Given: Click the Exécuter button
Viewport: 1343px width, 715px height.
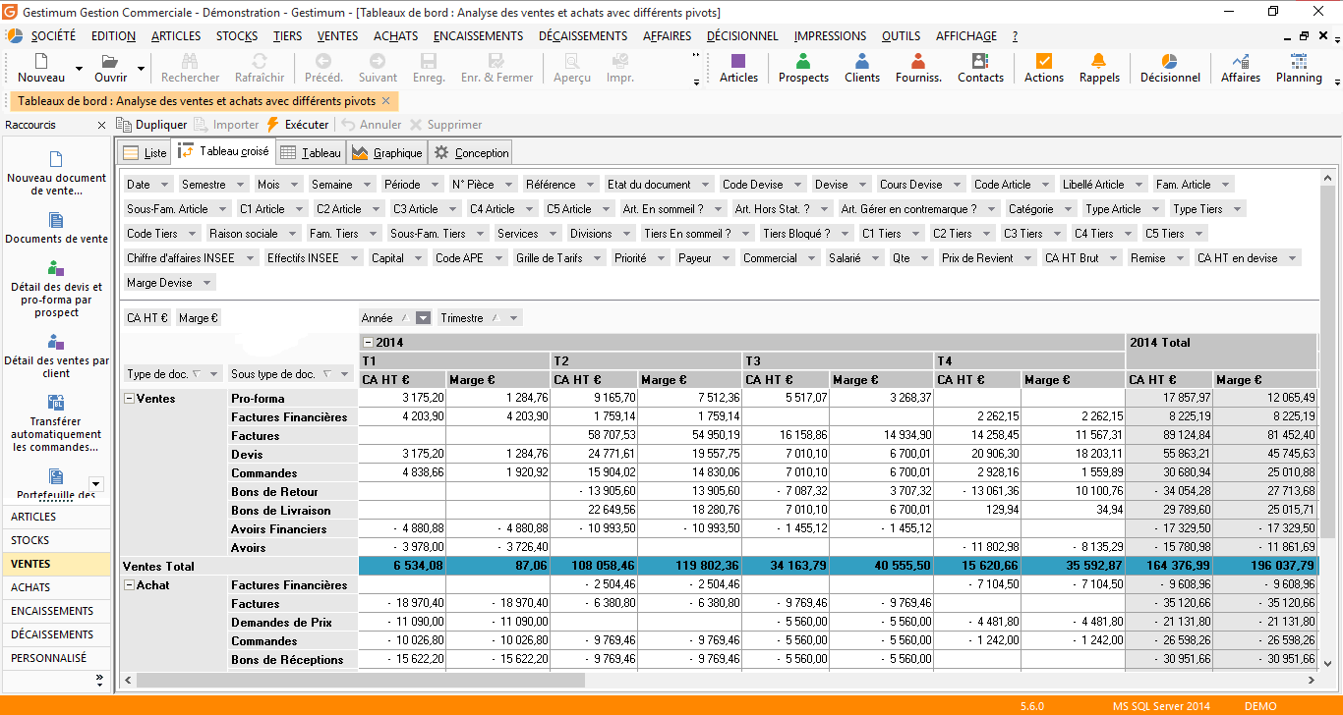Looking at the screenshot, I should 297,125.
